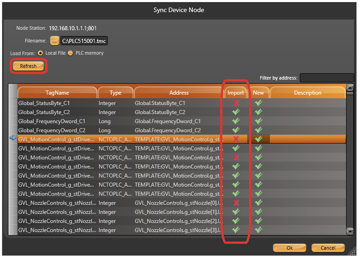Screen dimensions: 361x258
Task: Toggle Import red X for Global_StatusByte_C1
Action: 236,103
